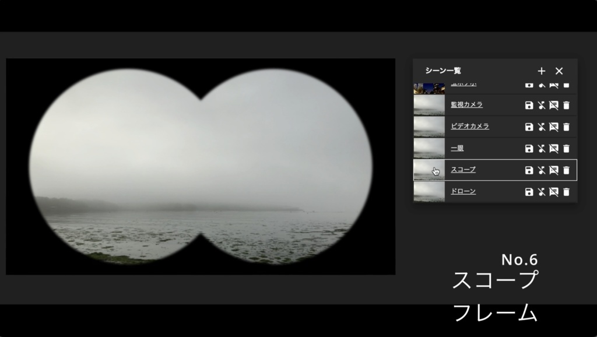The height and width of the screenshot is (337, 597).
Task: Toggle the music-off icon for スコープ
Action: pyautogui.click(x=542, y=170)
